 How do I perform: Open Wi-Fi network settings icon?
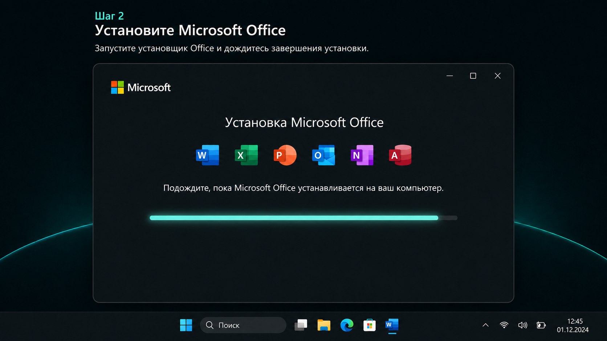point(504,325)
